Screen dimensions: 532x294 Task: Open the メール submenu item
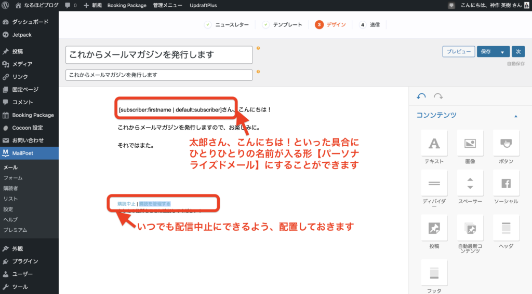10,167
